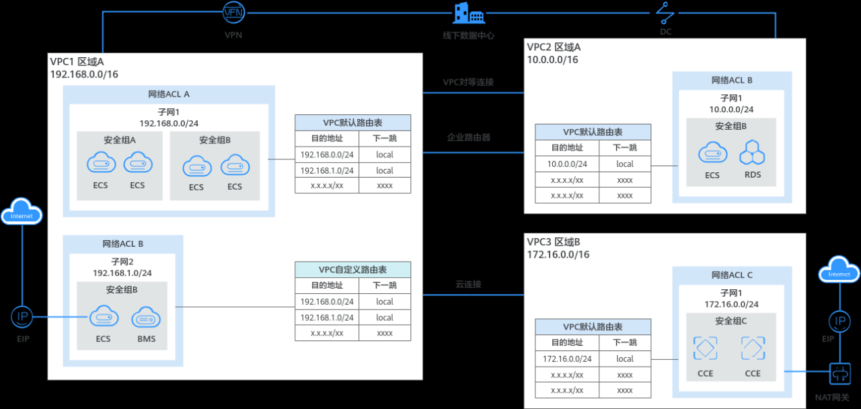Screen dimensions: 861x409
Task: Select the 线下数据中心 building icon
Action: (469, 13)
